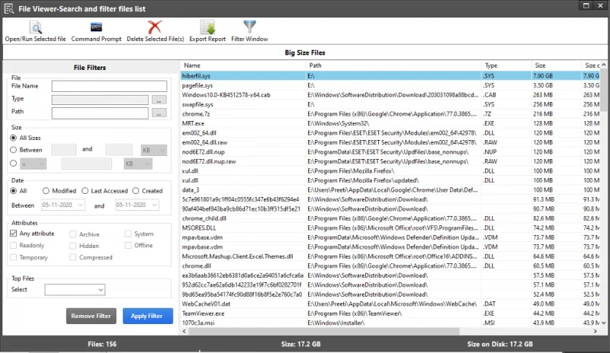Click the Path browse button
The height and width of the screenshot is (353, 610).
pos(159,113)
